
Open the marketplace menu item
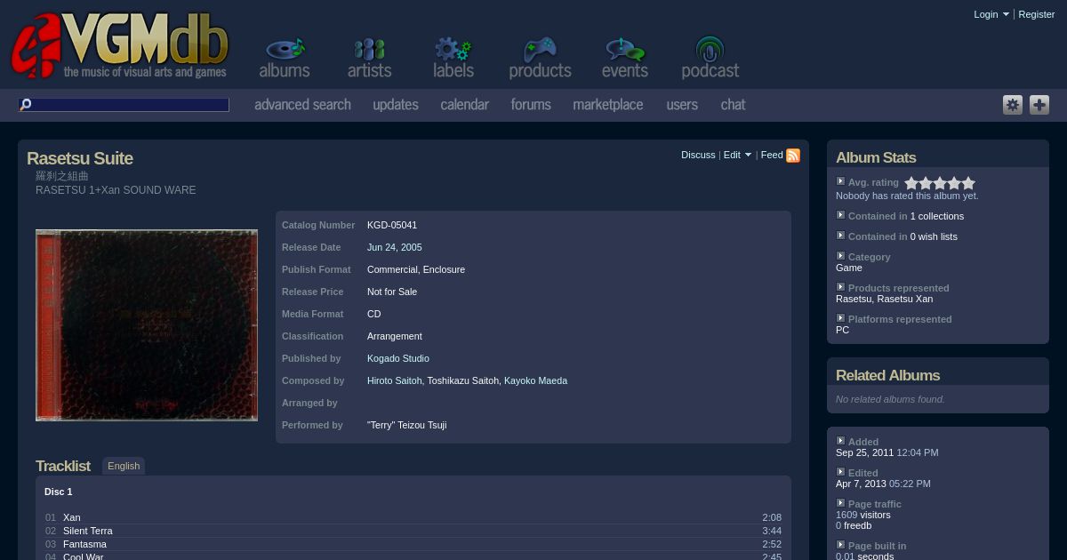(x=607, y=105)
